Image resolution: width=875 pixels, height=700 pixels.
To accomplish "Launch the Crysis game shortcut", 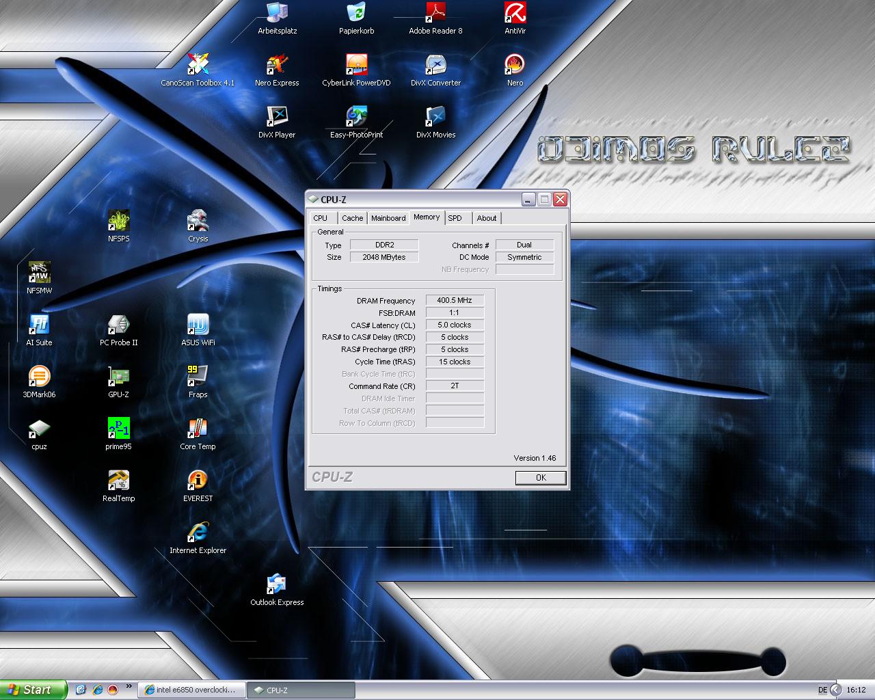I will point(198,226).
